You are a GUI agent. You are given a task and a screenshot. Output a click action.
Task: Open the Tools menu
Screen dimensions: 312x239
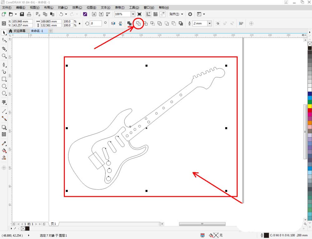tap(134, 7)
